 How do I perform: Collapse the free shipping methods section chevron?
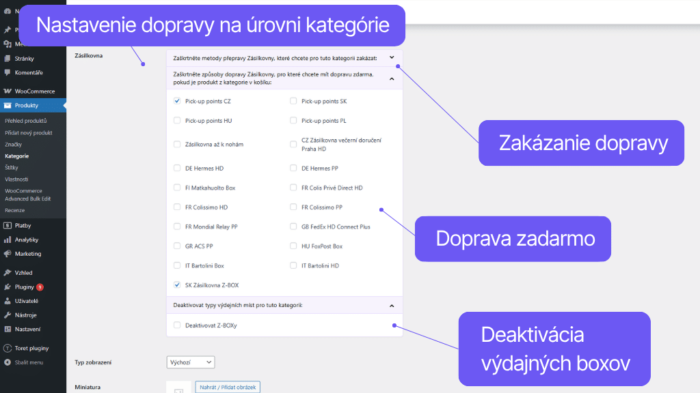pos(392,79)
